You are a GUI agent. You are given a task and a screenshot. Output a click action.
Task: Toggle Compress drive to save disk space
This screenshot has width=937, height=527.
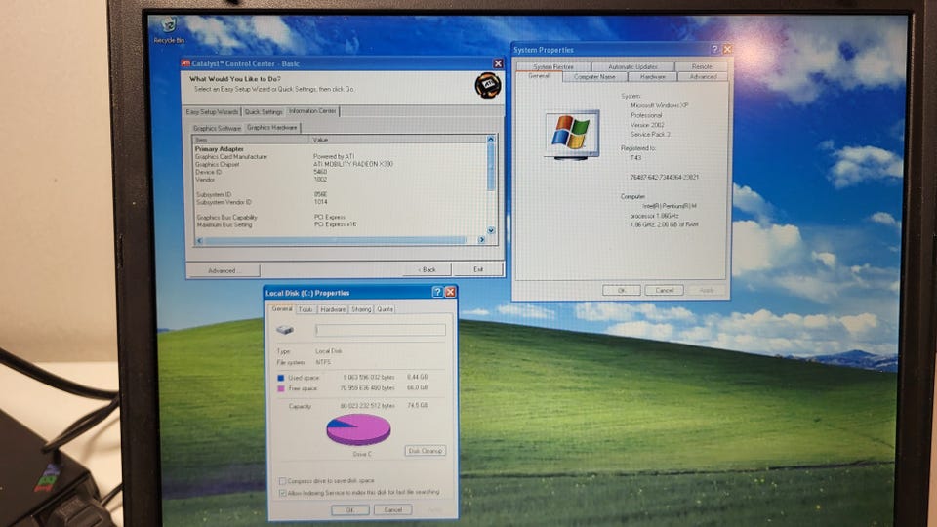[282, 481]
